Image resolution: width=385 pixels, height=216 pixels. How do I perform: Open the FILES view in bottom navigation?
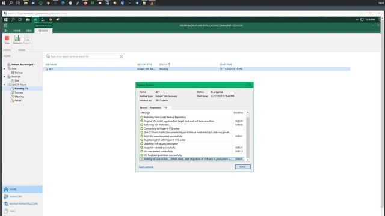tap(22, 211)
